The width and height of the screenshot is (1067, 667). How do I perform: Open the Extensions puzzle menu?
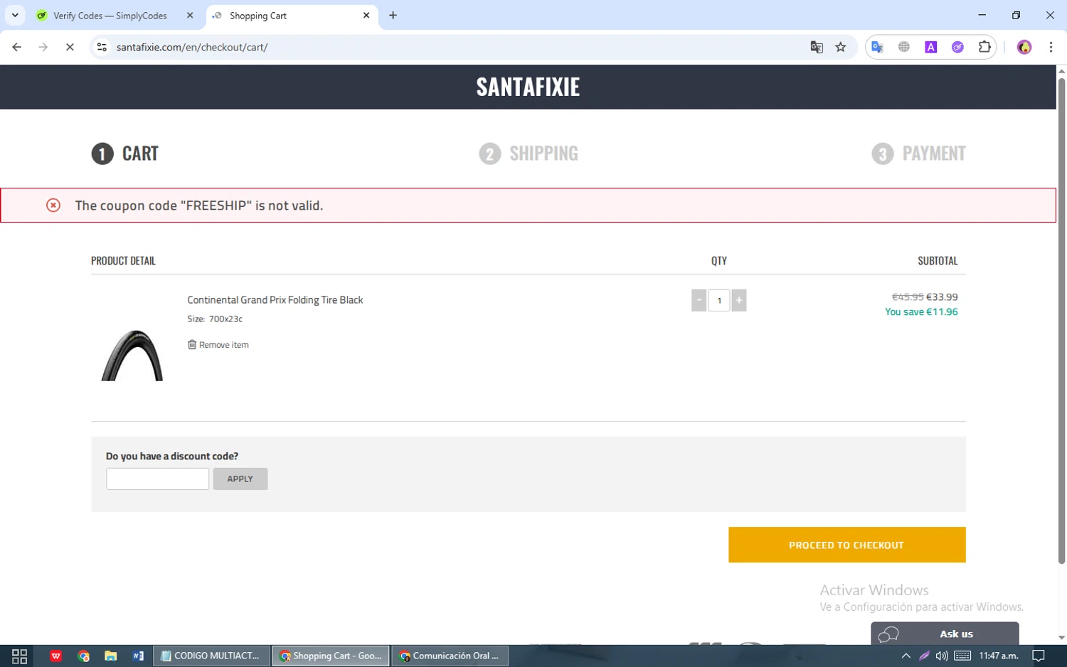pos(984,47)
